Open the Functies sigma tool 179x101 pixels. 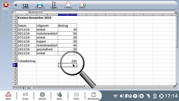[54, 5]
